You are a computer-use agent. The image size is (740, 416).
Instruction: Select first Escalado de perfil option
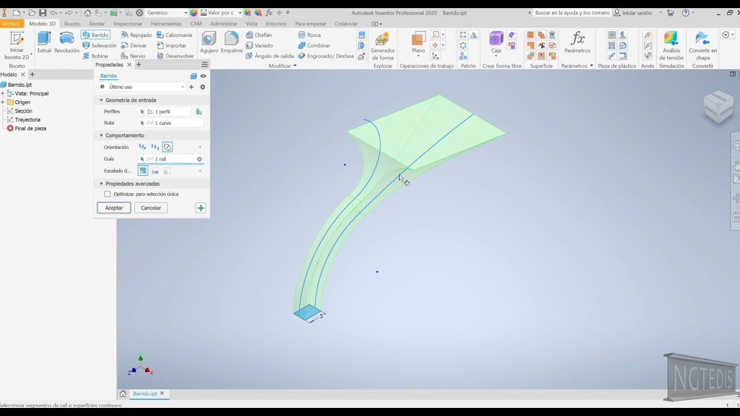click(x=143, y=171)
